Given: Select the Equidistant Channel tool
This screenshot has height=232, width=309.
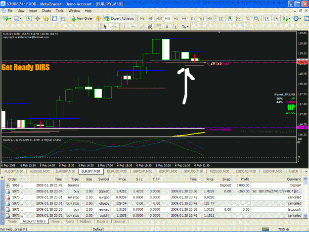Looking at the screenshot, I should 150,27.
